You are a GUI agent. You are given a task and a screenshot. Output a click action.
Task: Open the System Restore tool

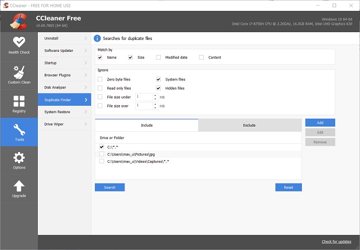tap(64, 112)
